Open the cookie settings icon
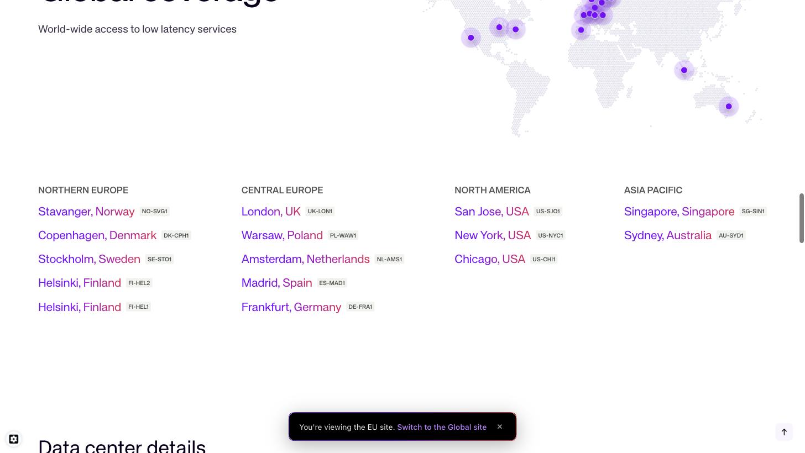Image resolution: width=805 pixels, height=453 pixels. click(x=14, y=439)
